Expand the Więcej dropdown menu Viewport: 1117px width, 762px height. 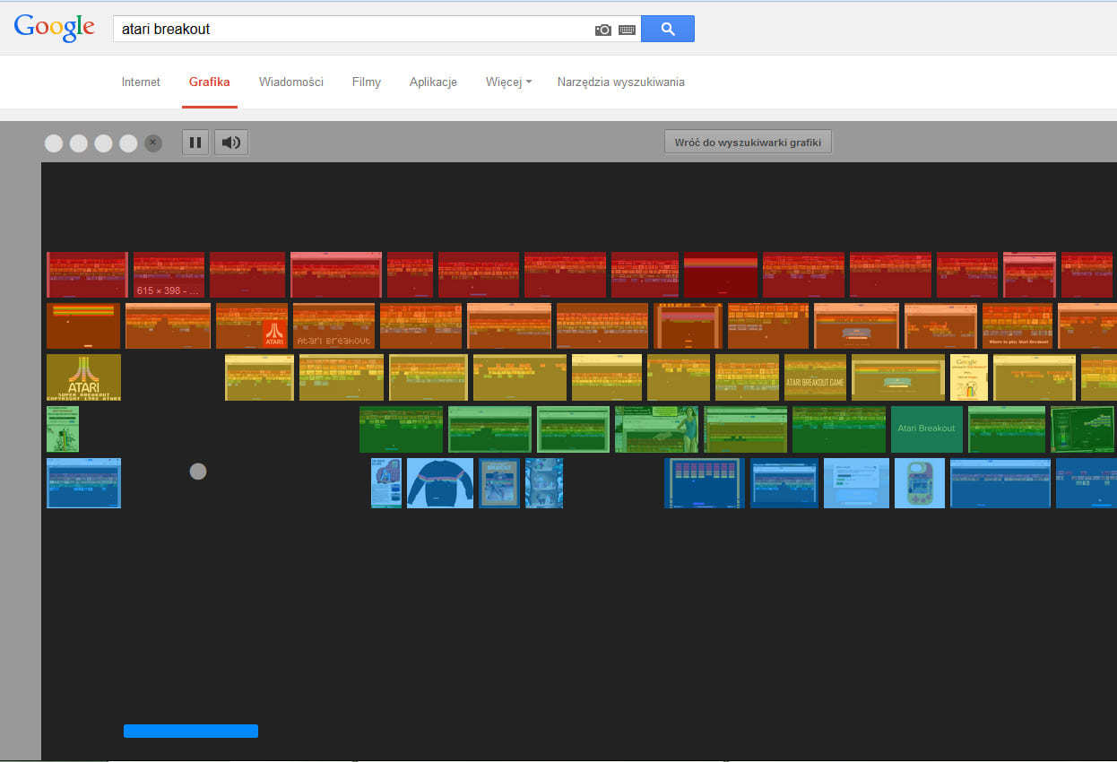(x=508, y=82)
